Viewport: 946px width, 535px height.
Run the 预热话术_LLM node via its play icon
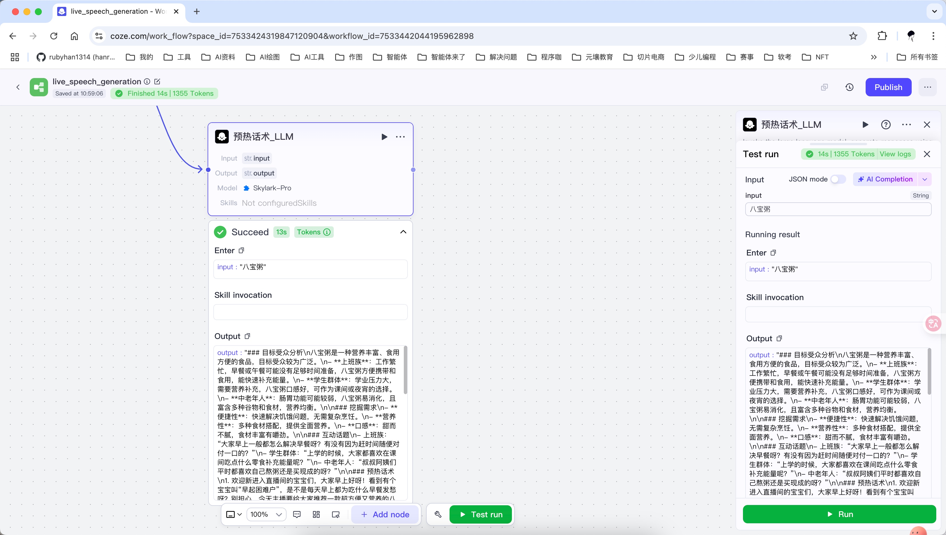[x=384, y=137]
